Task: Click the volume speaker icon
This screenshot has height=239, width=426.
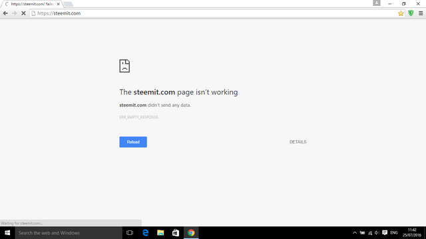Action: pos(377,233)
